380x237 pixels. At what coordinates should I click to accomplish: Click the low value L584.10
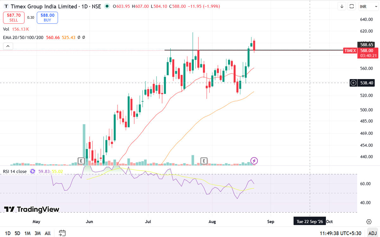(159, 6)
